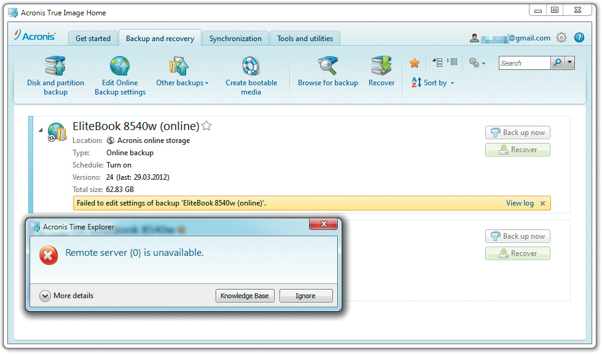
Task: Open settings gear next to account
Action: pos(561,37)
